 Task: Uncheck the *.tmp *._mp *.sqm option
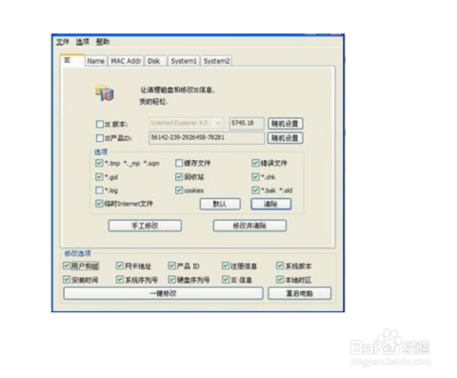pyautogui.click(x=99, y=163)
